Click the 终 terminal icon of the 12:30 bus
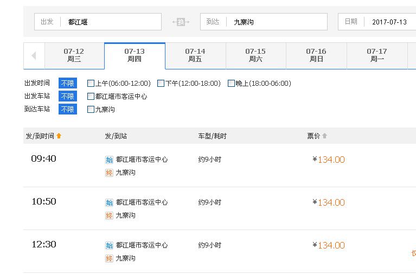 click(x=109, y=258)
